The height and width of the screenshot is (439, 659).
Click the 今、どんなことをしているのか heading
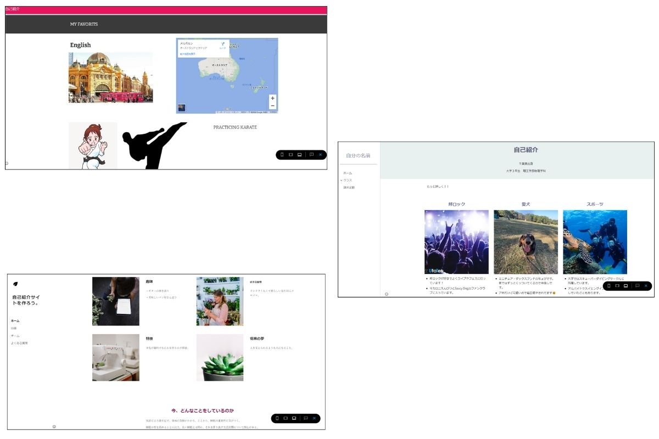pyautogui.click(x=203, y=410)
